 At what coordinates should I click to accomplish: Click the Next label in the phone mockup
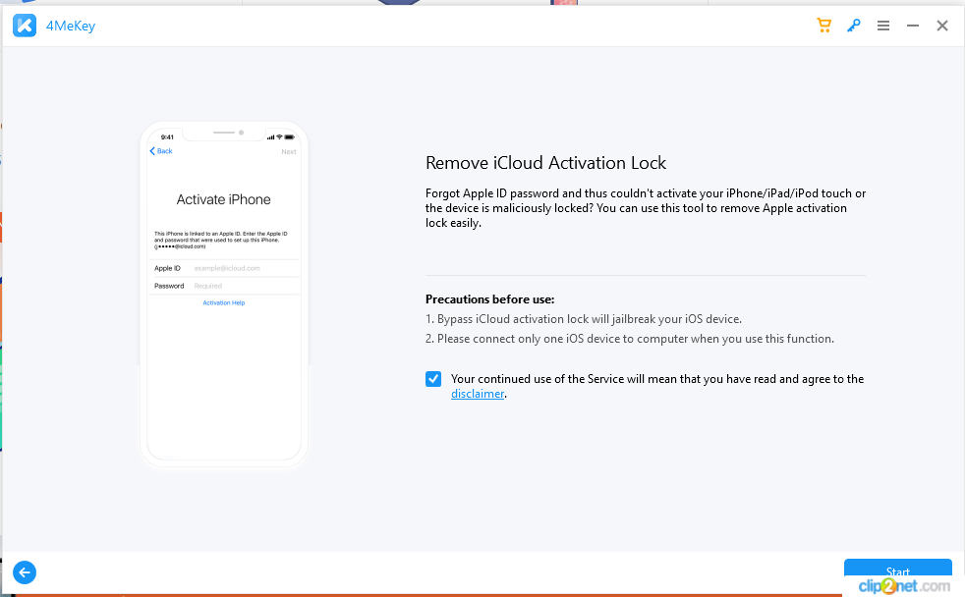pos(289,151)
